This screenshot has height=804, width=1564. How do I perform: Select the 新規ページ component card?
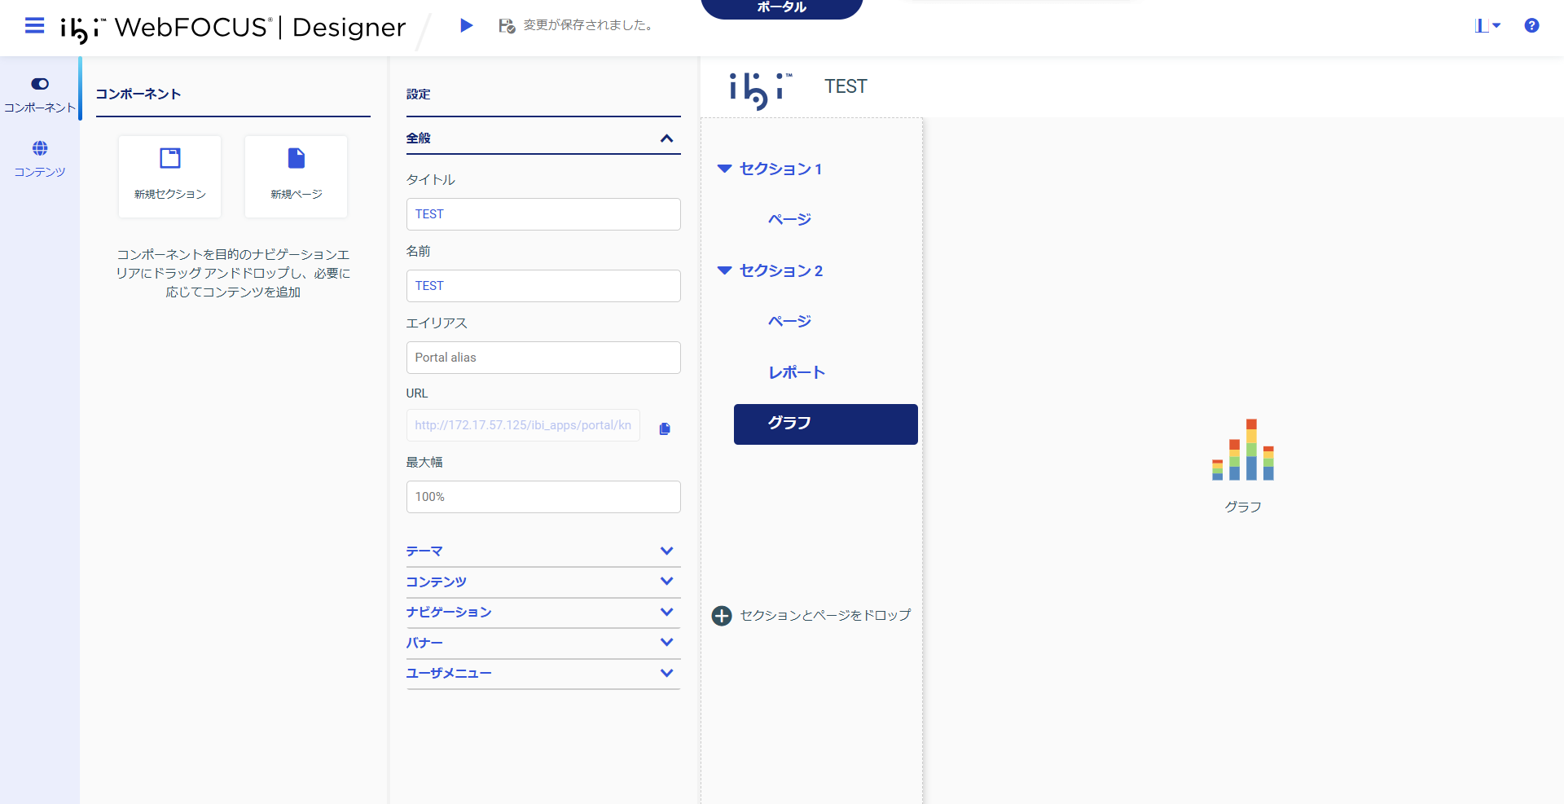[296, 176]
